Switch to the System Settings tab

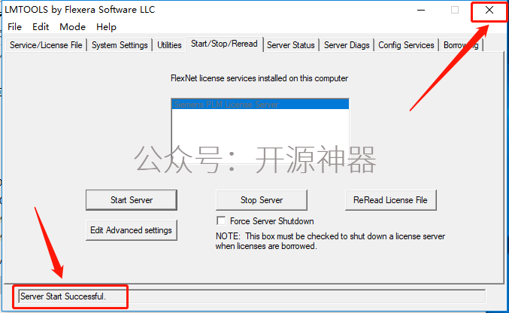(x=120, y=45)
